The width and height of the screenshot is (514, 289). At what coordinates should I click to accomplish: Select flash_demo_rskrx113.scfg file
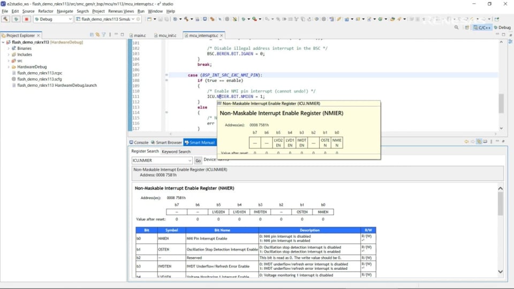(x=41, y=79)
